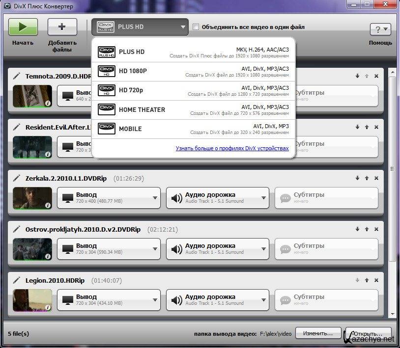The height and width of the screenshot is (348, 400).
Task: Click info icon on Legion.2010.HDRip thumbnail
Action: (x=48, y=308)
